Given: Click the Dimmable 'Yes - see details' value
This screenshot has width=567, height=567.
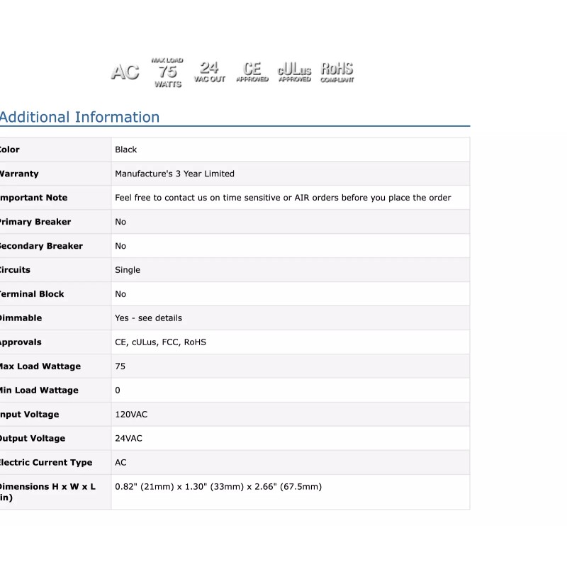Looking at the screenshot, I should pyautogui.click(x=148, y=318).
